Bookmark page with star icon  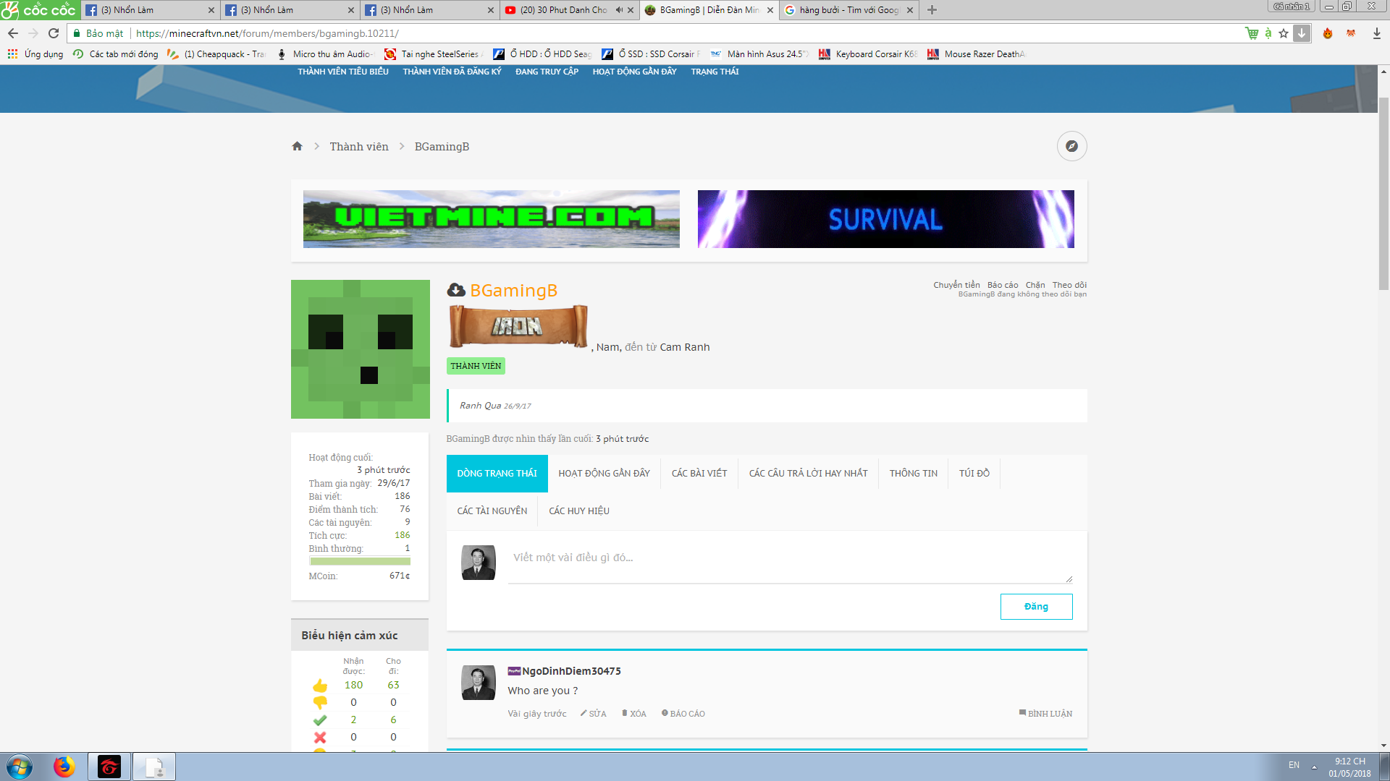[x=1284, y=33]
